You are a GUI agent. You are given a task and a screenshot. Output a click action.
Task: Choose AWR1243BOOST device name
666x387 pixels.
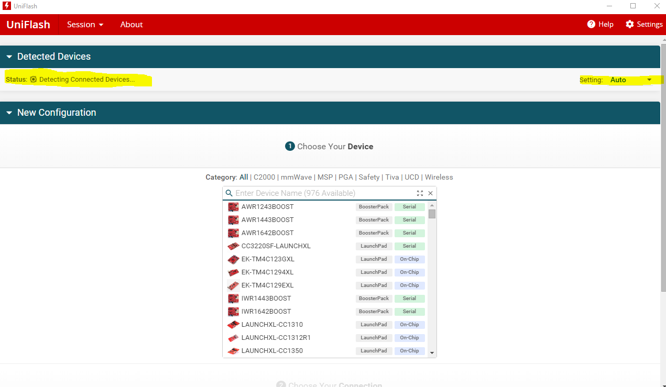[268, 207]
